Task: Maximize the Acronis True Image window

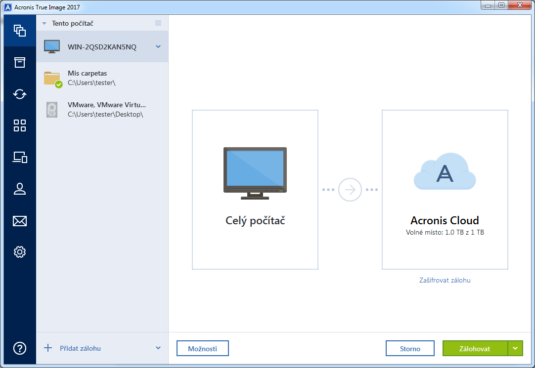Action: coord(501,5)
